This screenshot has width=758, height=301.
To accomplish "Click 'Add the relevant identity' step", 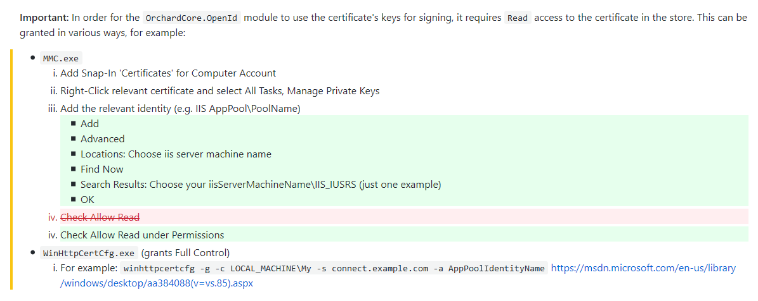I will [180, 109].
